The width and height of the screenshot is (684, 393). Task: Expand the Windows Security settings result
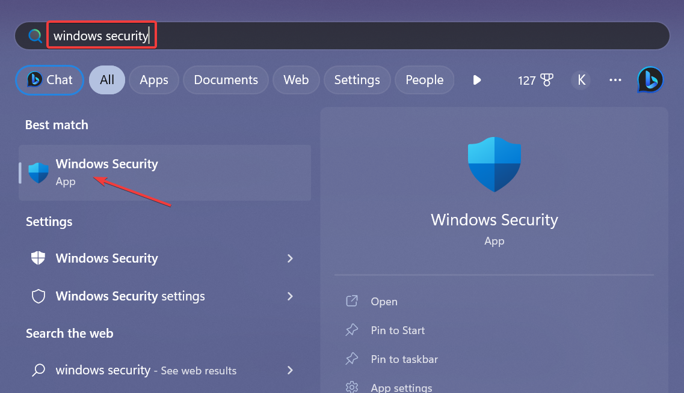289,296
